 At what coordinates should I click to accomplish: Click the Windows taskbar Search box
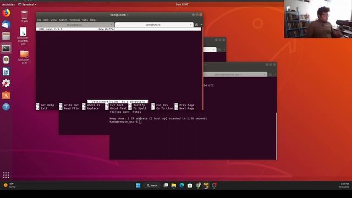coord(152,185)
